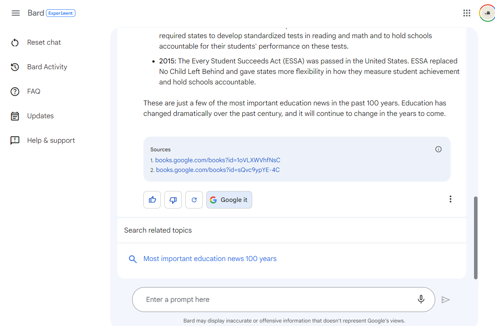This screenshot has width=495, height=326.
Task: Click the thumbs up good response button
Action: [x=152, y=200]
